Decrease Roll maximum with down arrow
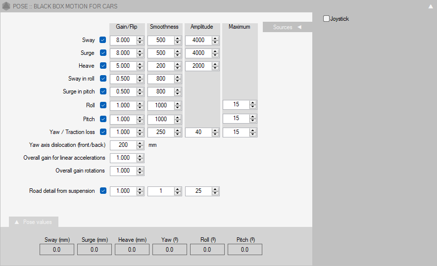The image size is (437, 266). click(x=253, y=107)
